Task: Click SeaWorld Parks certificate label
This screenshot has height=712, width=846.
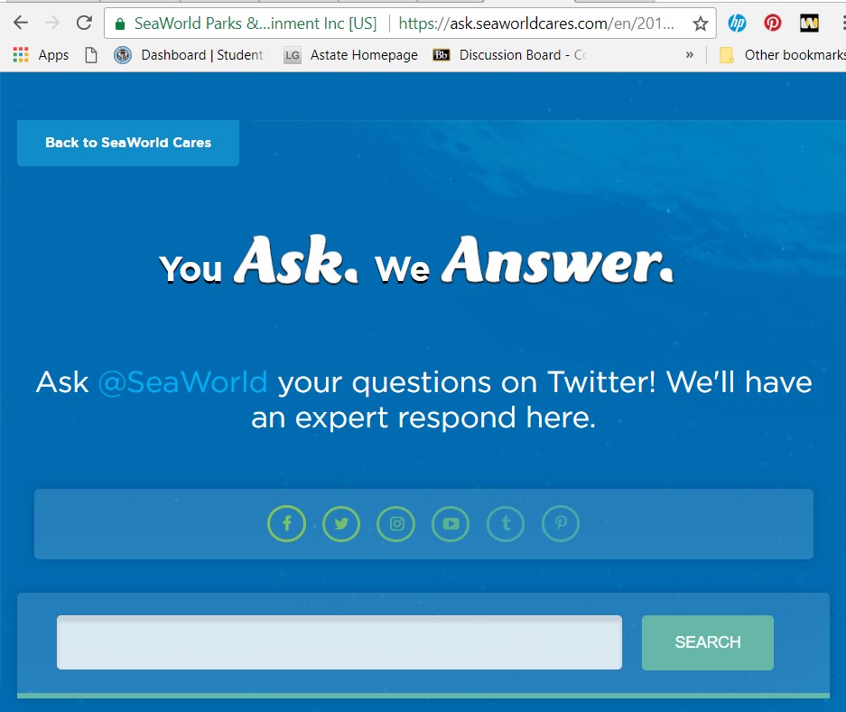Action: [256, 23]
